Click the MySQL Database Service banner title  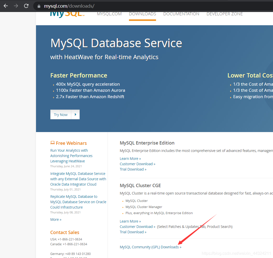(116, 43)
